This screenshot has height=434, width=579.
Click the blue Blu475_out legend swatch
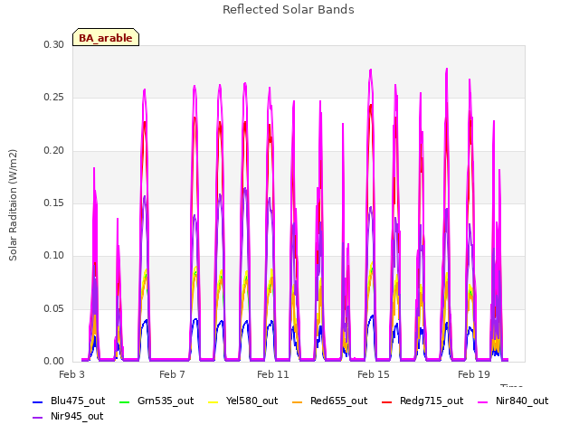38,401
